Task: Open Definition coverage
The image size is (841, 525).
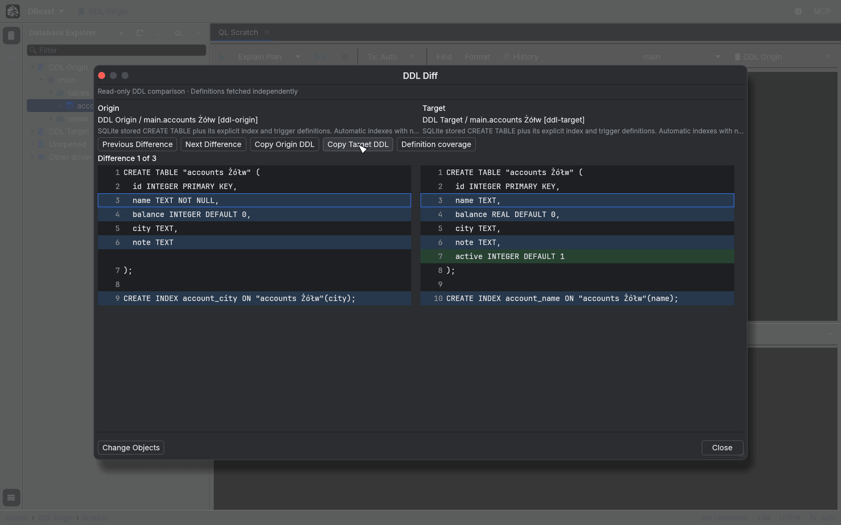Action: click(436, 144)
